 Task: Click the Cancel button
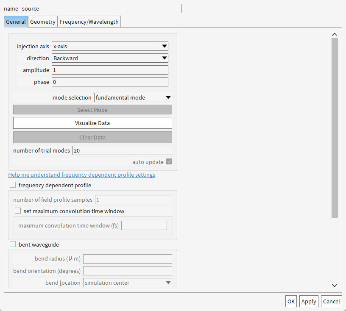[332, 301]
